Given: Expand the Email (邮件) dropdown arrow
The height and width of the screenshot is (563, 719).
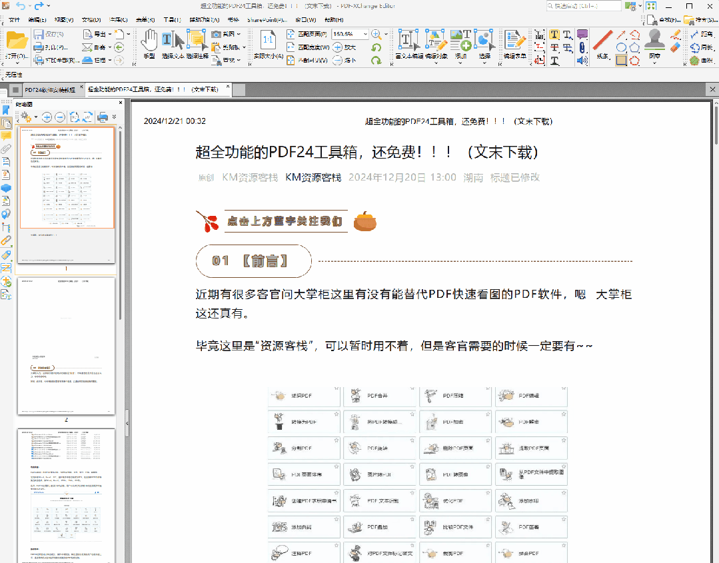Looking at the screenshot, I should (110, 47).
